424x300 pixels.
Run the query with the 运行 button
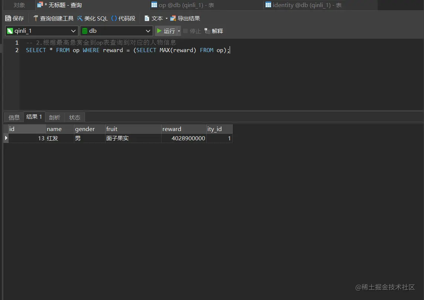166,31
